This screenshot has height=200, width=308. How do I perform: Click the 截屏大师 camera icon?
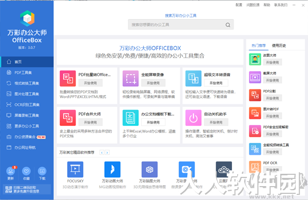(x=255, y=77)
